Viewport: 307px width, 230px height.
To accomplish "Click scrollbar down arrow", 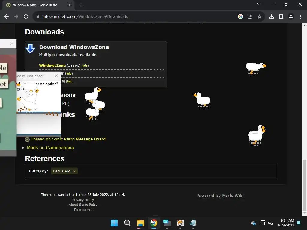I will (x=304, y=213).
